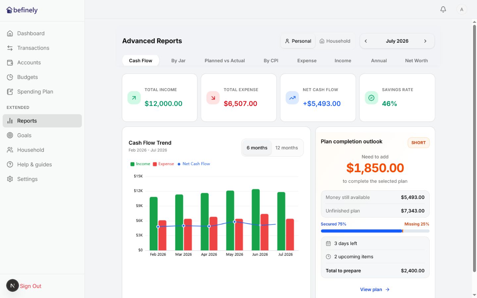Toggle Net Cash Flow series in legend

pyautogui.click(x=194, y=164)
